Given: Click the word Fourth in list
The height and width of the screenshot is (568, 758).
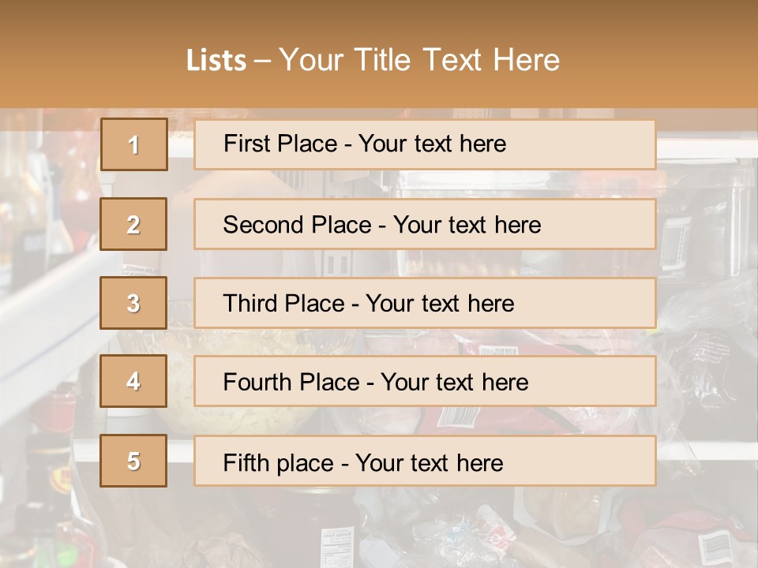Looking at the screenshot, I should coord(257,382).
